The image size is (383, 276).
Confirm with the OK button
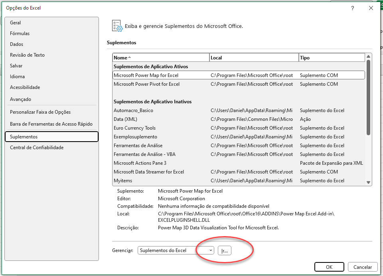tap(329, 267)
